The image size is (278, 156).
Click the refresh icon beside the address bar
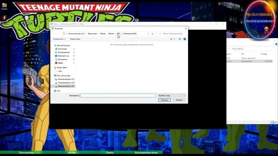click(x=152, y=34)
